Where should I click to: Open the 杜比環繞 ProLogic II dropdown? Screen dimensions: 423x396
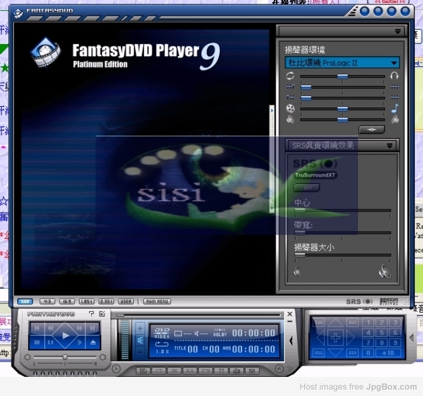coord(342,62)
